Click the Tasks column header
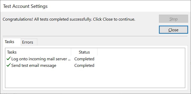 38,52
